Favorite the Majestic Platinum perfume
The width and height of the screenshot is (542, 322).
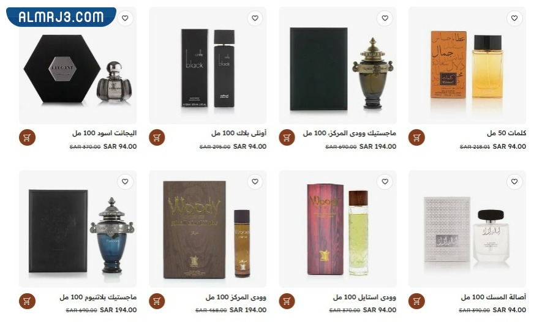click(125, 181)
